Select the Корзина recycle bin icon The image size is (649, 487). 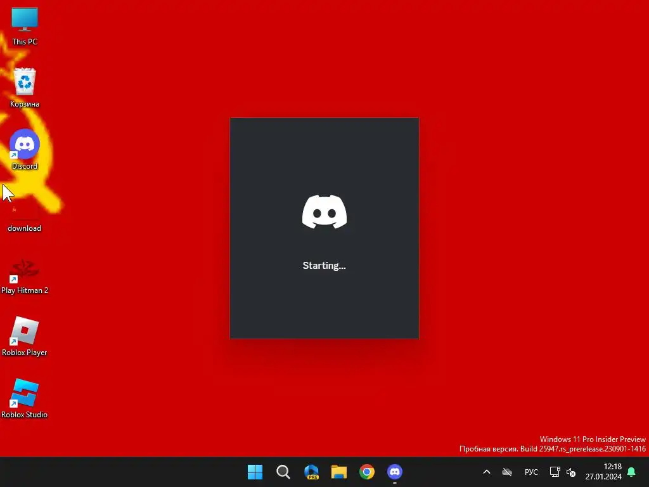(x=25, y=88)
